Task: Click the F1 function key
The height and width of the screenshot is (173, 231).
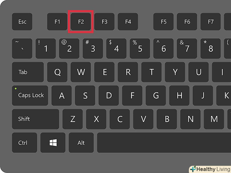Action: (x=57, y=22)
